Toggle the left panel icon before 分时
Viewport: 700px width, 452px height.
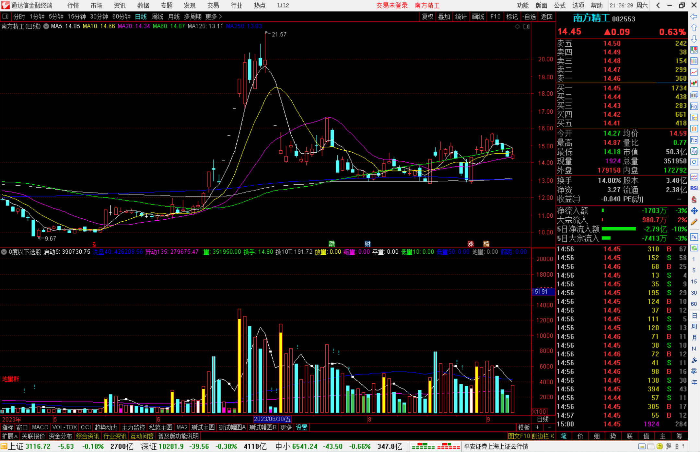click(x=6, y=16)
